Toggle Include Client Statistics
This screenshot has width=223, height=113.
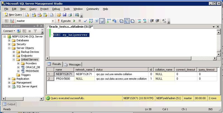(114, 21)
